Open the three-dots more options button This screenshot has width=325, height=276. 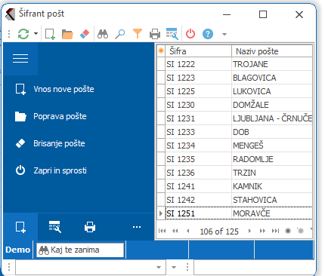(137, 227)
